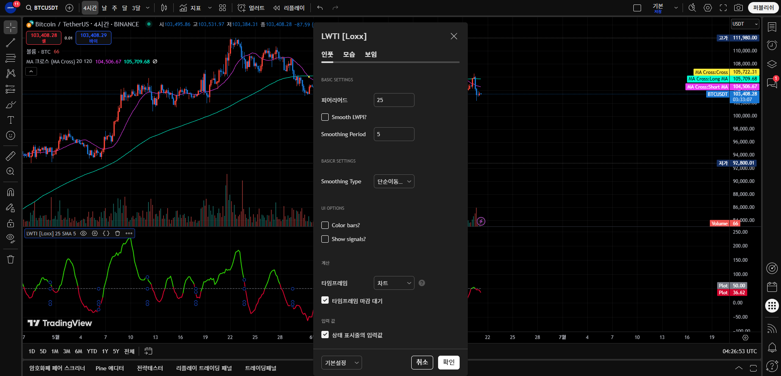
Task: Confirm settings with 확인 button
Action: tap(449, 363)
